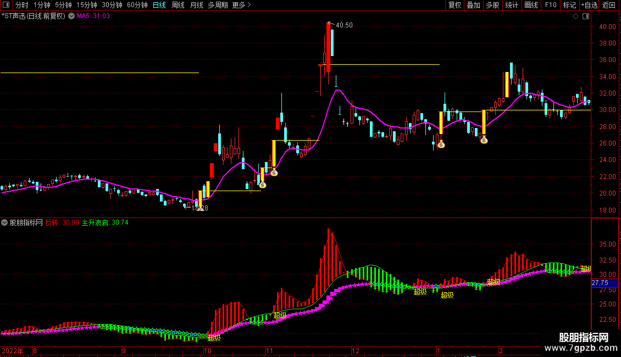Viewport: 621px width, 357px height.
Task: Click the money bag signal at 26.00 near January
Action: [441, 144]
